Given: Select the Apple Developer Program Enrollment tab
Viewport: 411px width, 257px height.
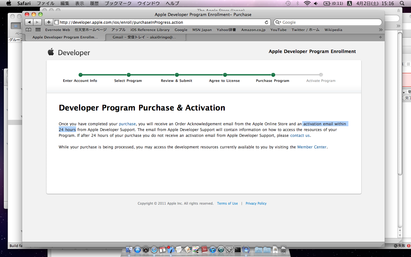Looking at the screenshot, I should pyautogui.click(x=65, y=37).
